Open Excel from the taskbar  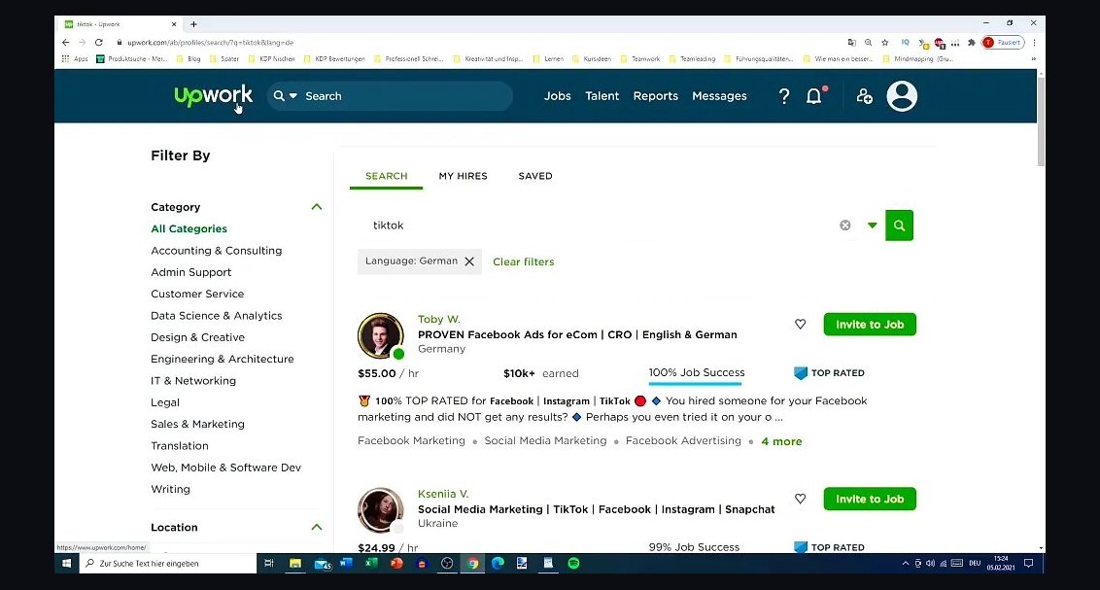[x=371, y=564]
